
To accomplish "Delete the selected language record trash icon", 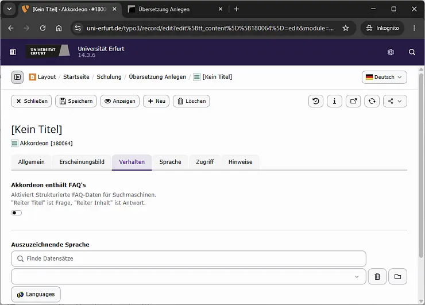I will click(x=377, y=276).
